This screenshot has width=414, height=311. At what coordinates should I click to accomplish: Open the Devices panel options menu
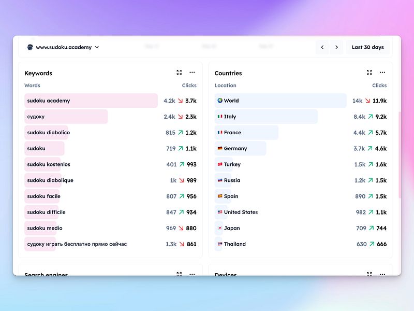382,274
